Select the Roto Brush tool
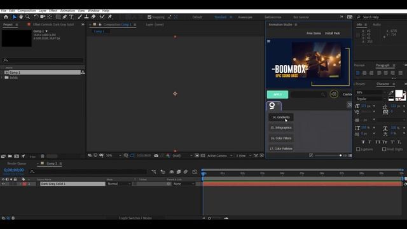This screenshot has height=229, width=407. (x=102, y=17)
